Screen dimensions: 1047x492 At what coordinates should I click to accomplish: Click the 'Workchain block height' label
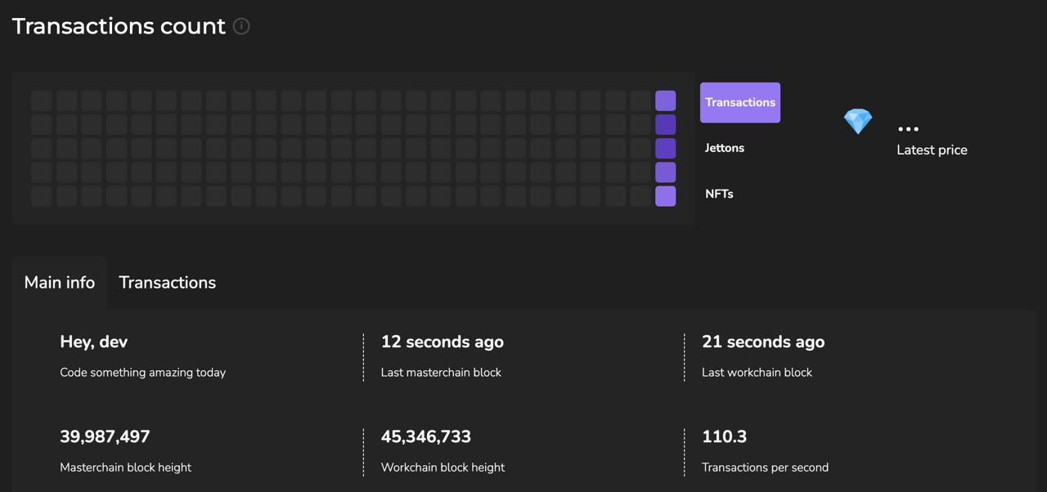coord(443,467)
